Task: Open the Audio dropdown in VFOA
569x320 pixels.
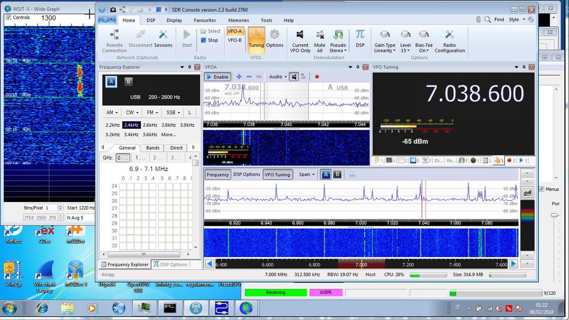Action: [278, 77]
